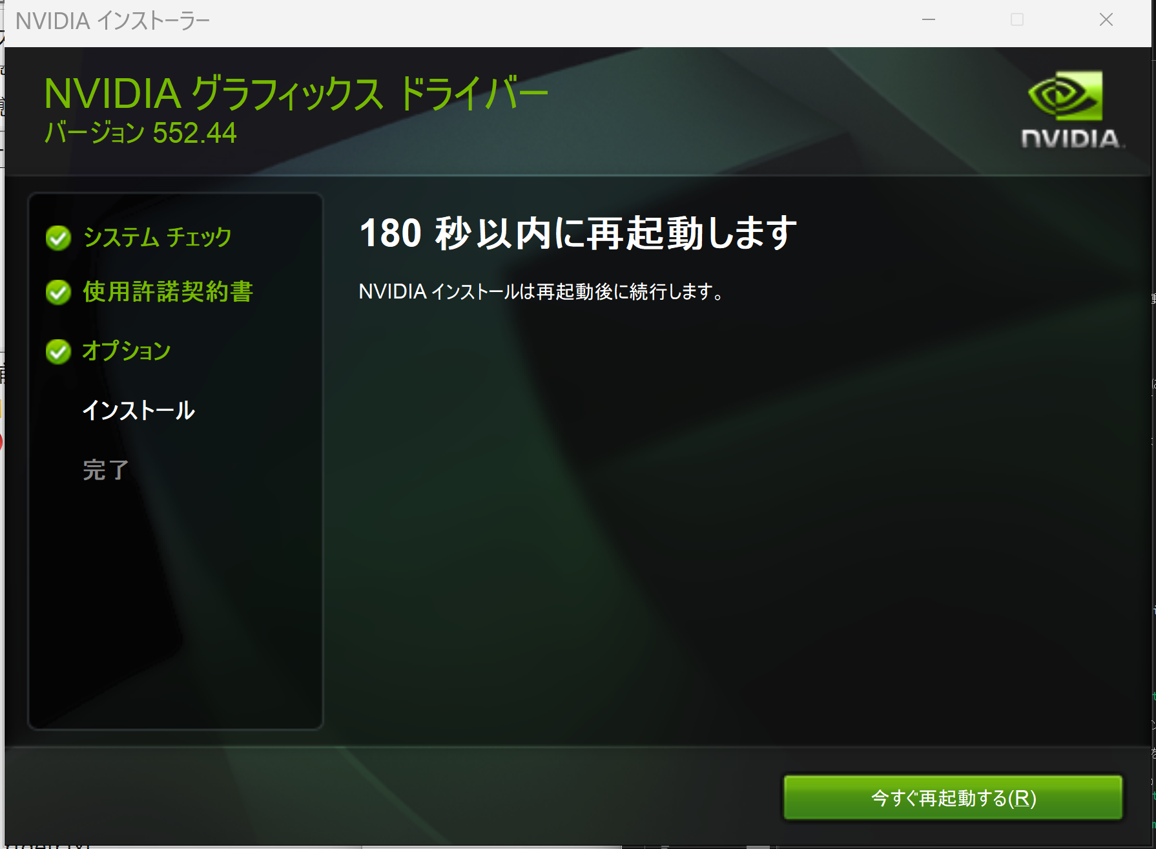
Task: Click the NVIDIA グラフィックス ドライバー title
Action: pos(296,92)
